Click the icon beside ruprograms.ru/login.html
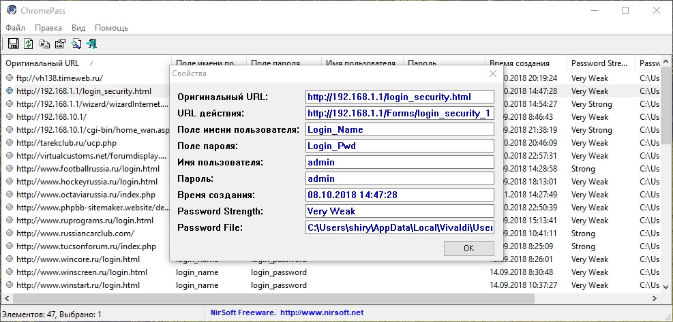673x322 pixels. click(x=10, y=221)
